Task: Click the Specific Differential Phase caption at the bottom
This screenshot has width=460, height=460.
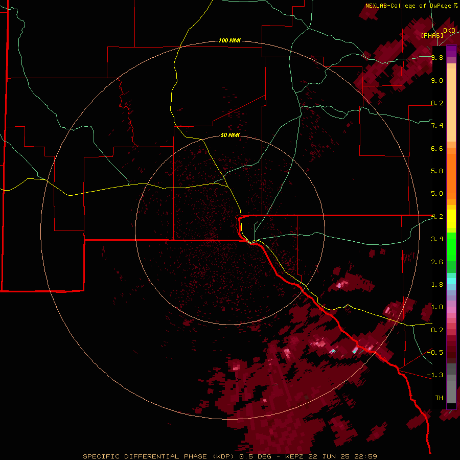Action: coord(229,456)
